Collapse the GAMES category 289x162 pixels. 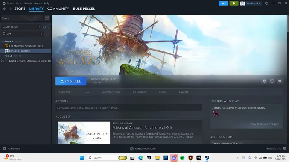(x=3, y=41)
